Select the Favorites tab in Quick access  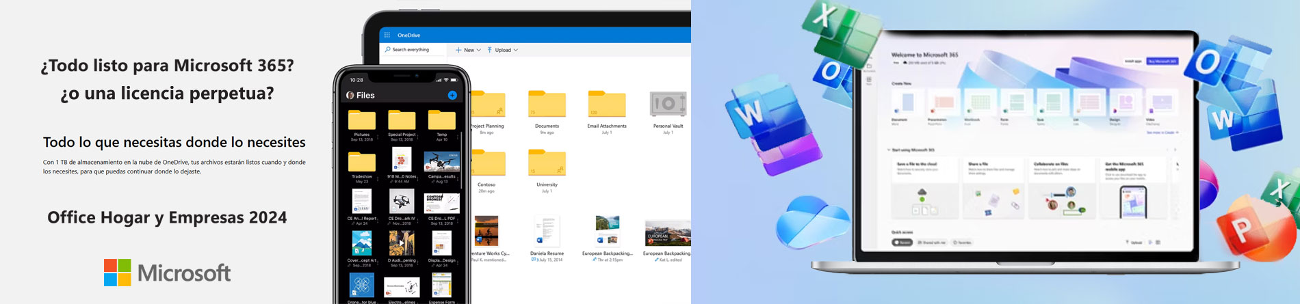coord(963,243)
